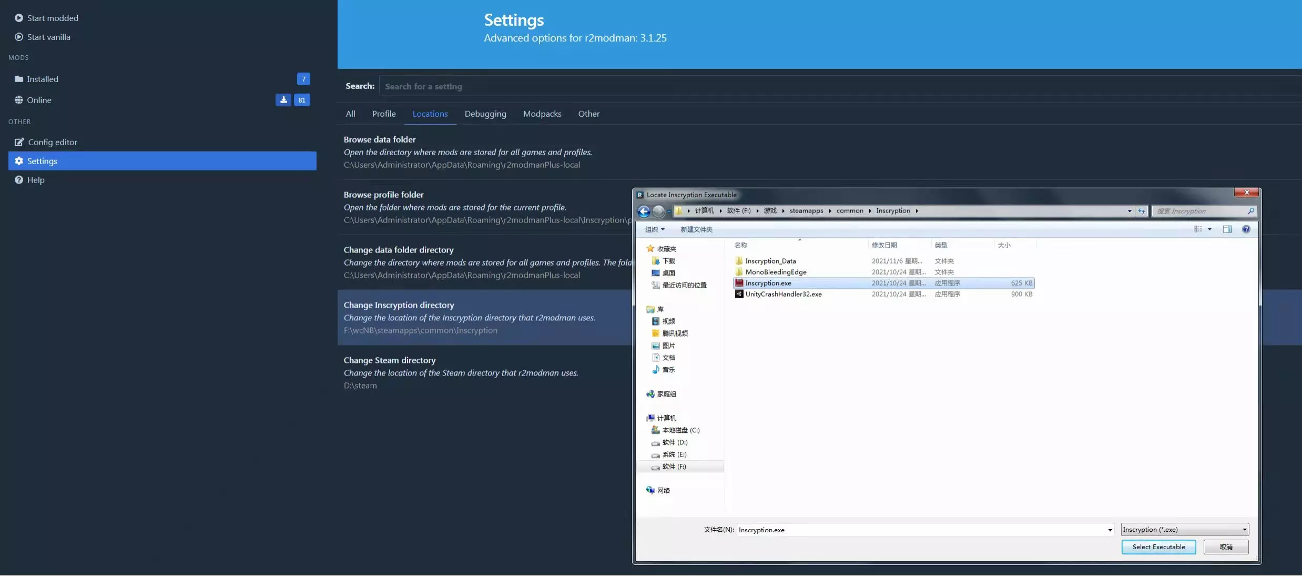Click the Start modded play icon
1302x577 pixels.
(19, 18)
